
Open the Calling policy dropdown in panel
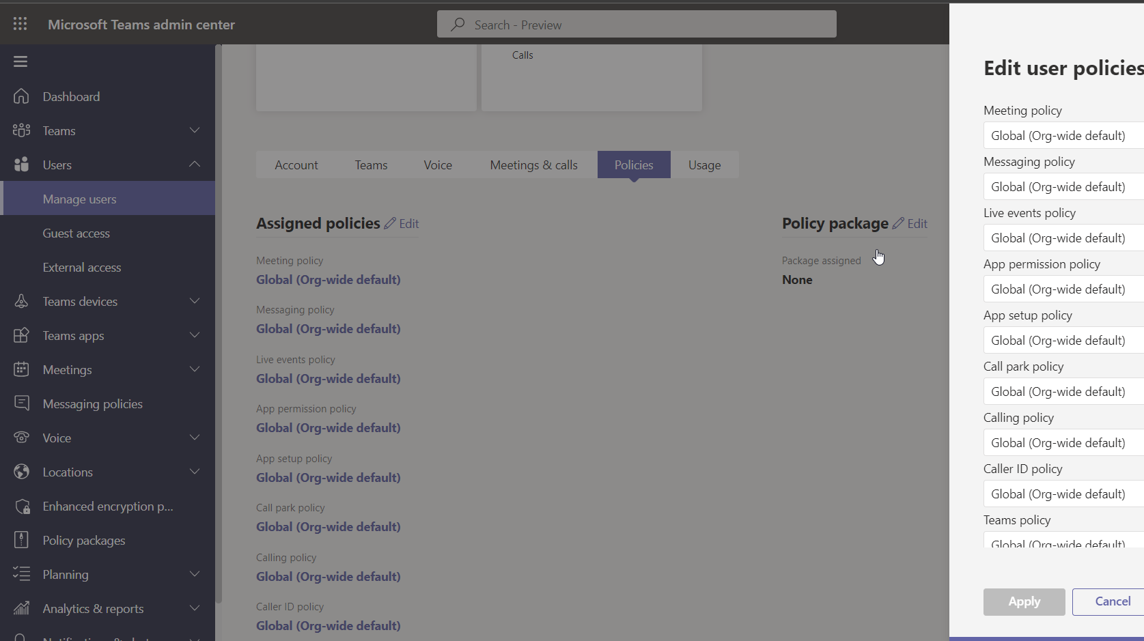[1063, 442]
